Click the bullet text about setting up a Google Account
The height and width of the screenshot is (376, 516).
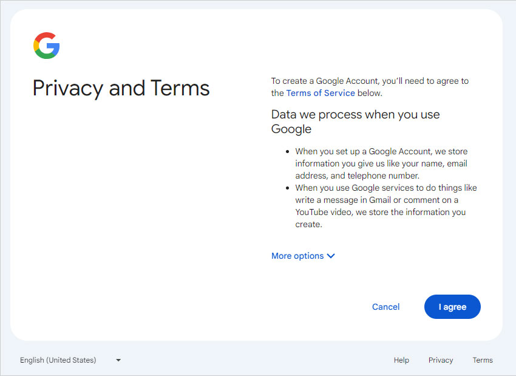[x=381, y=163]
